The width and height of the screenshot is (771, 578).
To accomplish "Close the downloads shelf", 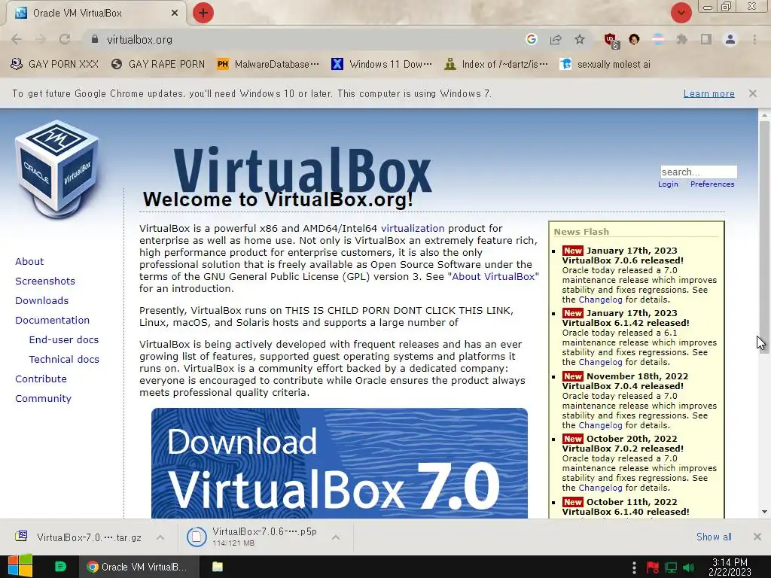I will (757, 537).
